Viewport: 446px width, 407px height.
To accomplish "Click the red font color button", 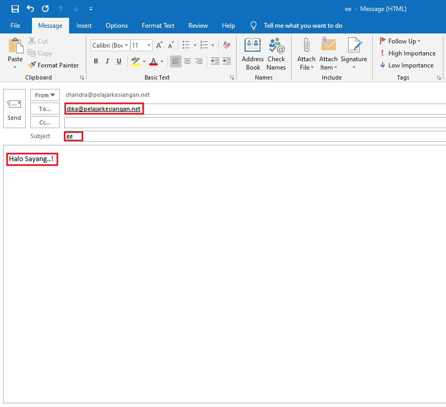I will point(153,61).
